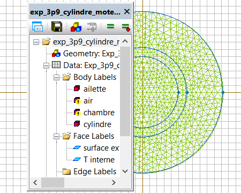This screenshot has height=193, width=241.
Task: Click the red cube icon beside ailette
Action: click(77, 88)
